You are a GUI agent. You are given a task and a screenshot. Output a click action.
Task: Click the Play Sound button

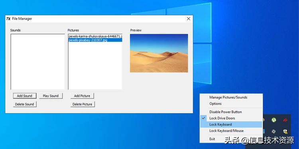51,96
